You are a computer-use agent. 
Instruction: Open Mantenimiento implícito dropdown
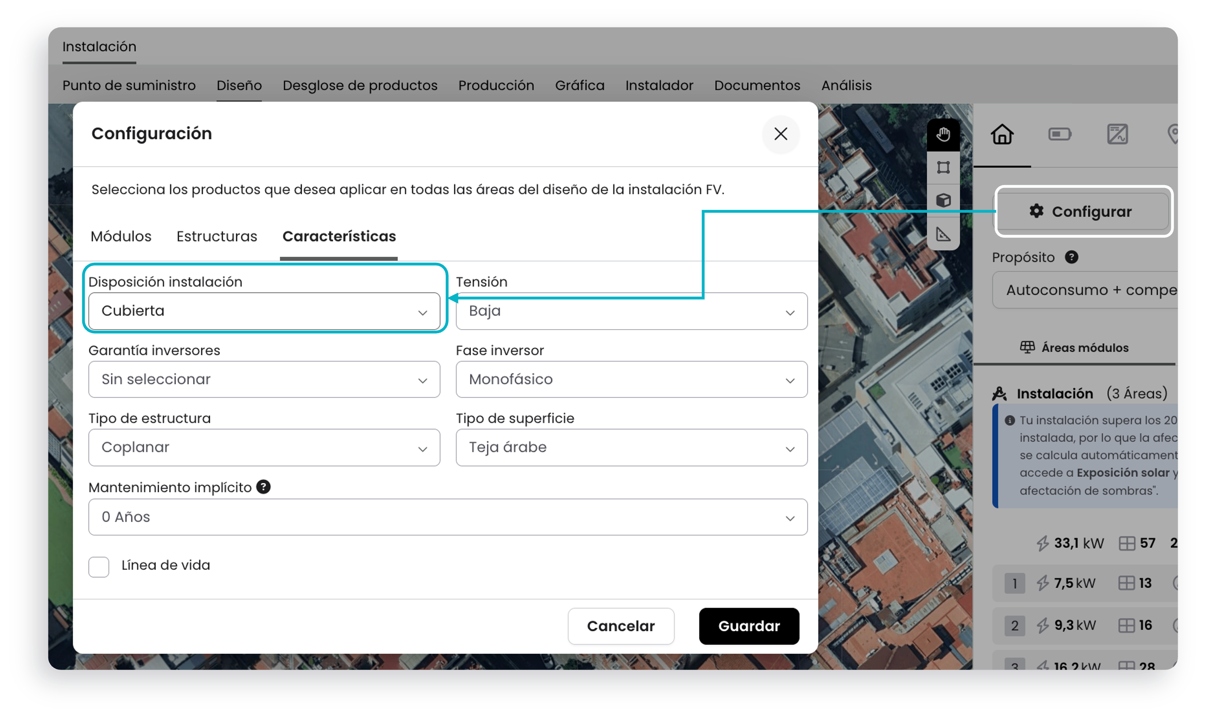[x=448, y=517]
